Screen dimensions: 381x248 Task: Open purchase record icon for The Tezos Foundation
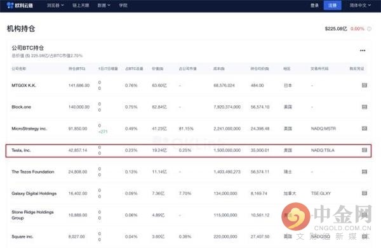[x=364, y=171]
